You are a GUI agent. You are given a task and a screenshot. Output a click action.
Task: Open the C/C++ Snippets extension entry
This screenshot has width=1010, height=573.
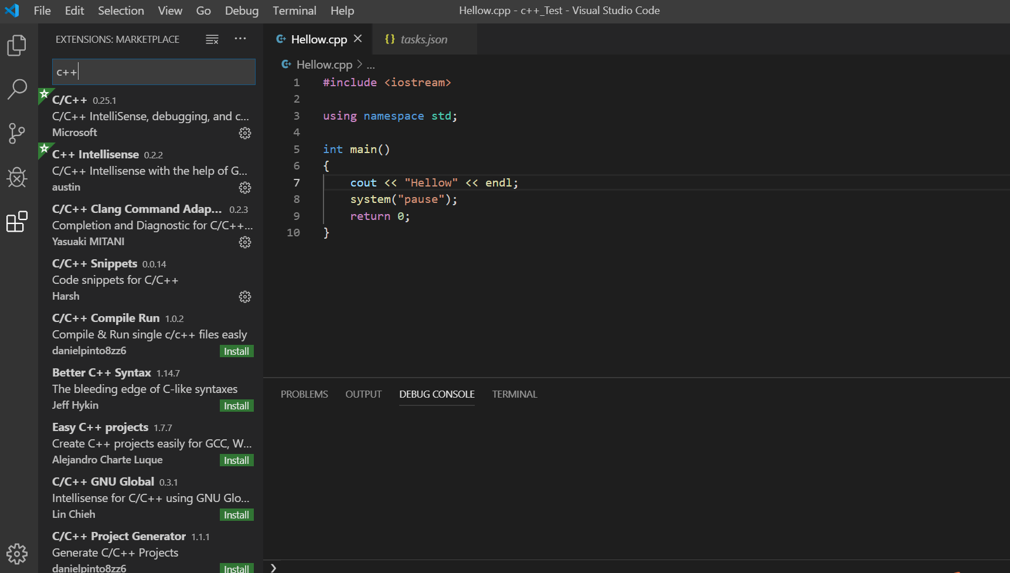point(151,280)
